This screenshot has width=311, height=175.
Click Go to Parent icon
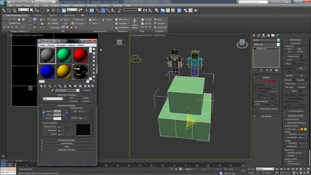pyautogui.click(x=89, y=86)
